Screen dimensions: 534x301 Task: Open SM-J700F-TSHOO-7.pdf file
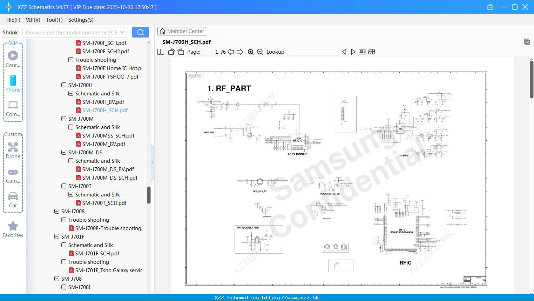tap(110, 77)
